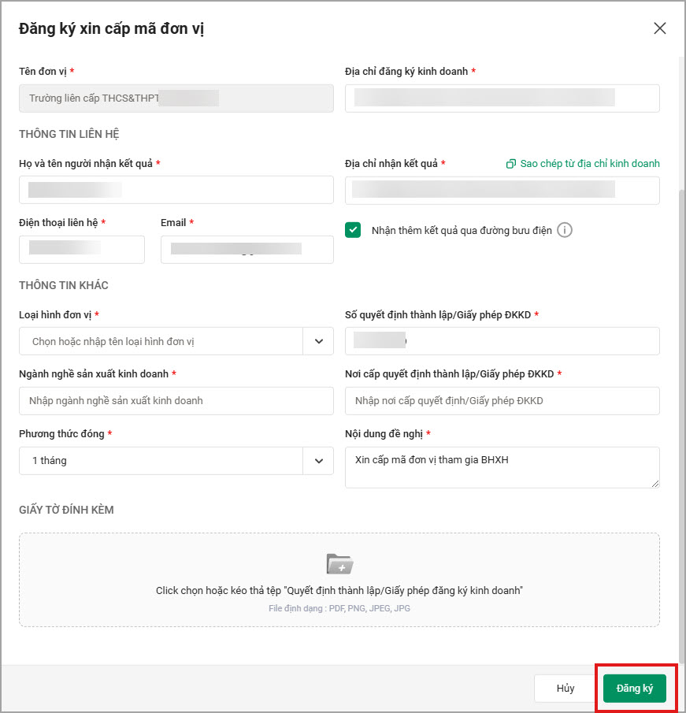Click the folder upload icon

coord(339,564)
